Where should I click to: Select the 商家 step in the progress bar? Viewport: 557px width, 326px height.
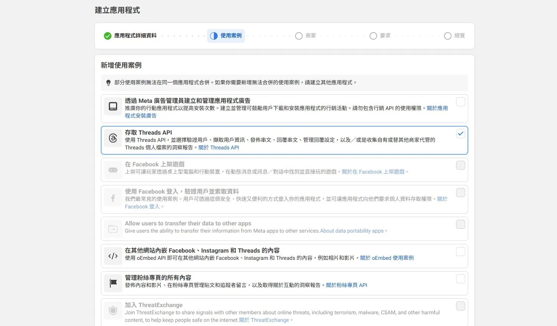[306, 36]
